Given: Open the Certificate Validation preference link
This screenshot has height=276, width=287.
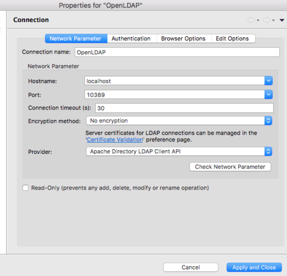Looking at the screenshot, I should pyautogui.click(x=115, y=140).
